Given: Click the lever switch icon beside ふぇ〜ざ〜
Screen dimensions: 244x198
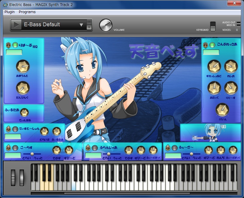Looking at the screenshot, I should point(168,148).
